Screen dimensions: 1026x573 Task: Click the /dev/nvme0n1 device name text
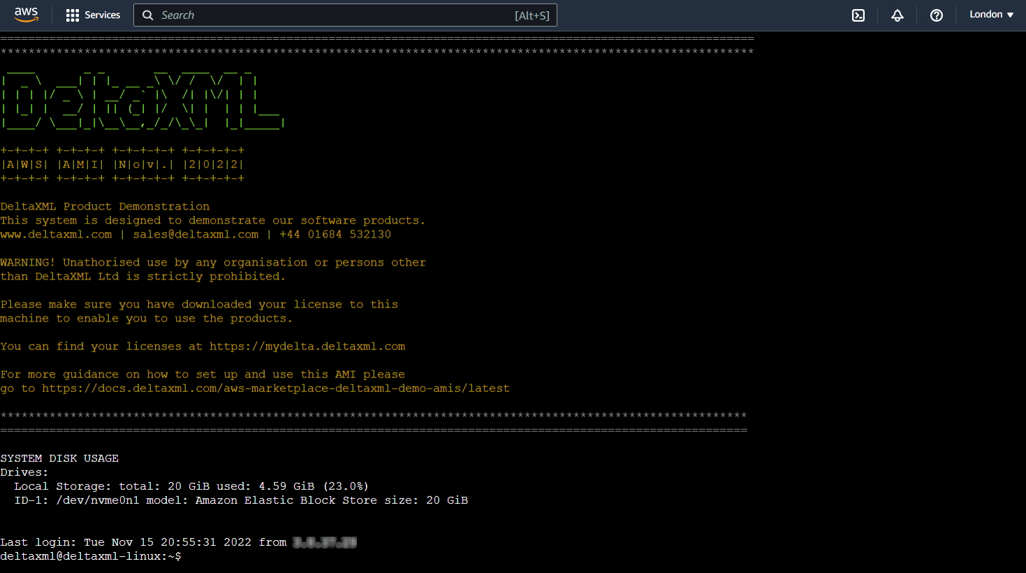(x=97, y=500)
